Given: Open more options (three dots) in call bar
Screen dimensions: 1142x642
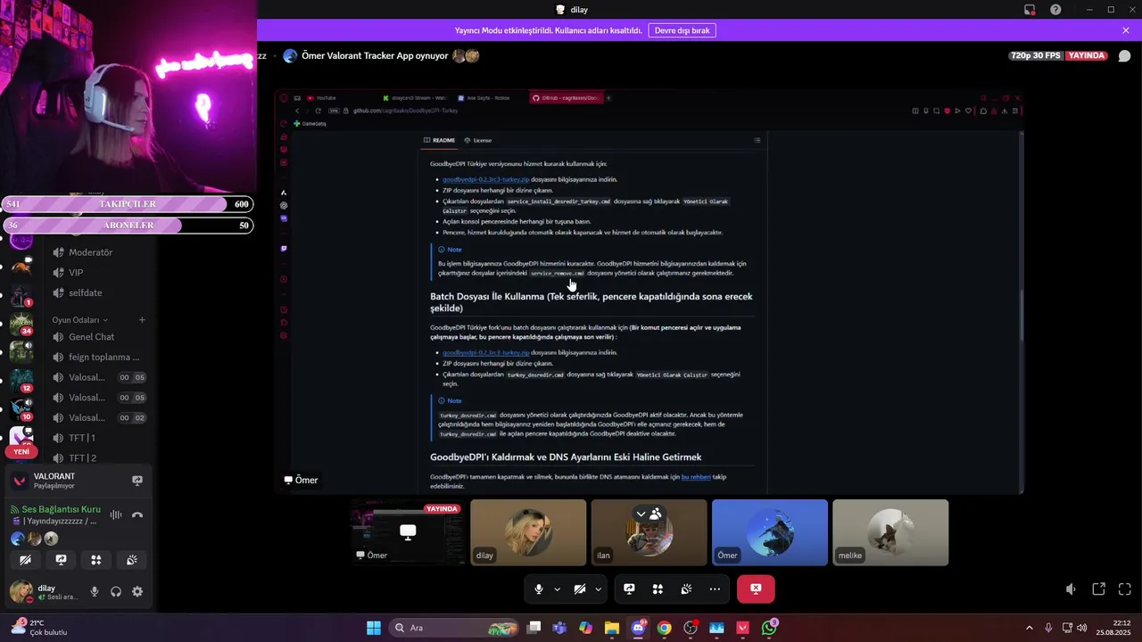Looking at the screenshot, I should [x=715, y=589].
